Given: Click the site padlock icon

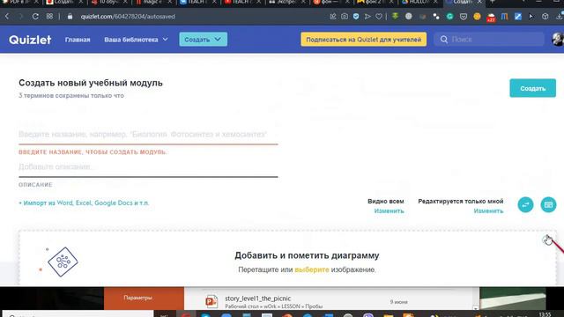Looking at the screenshot, I should tap(70, 17).
